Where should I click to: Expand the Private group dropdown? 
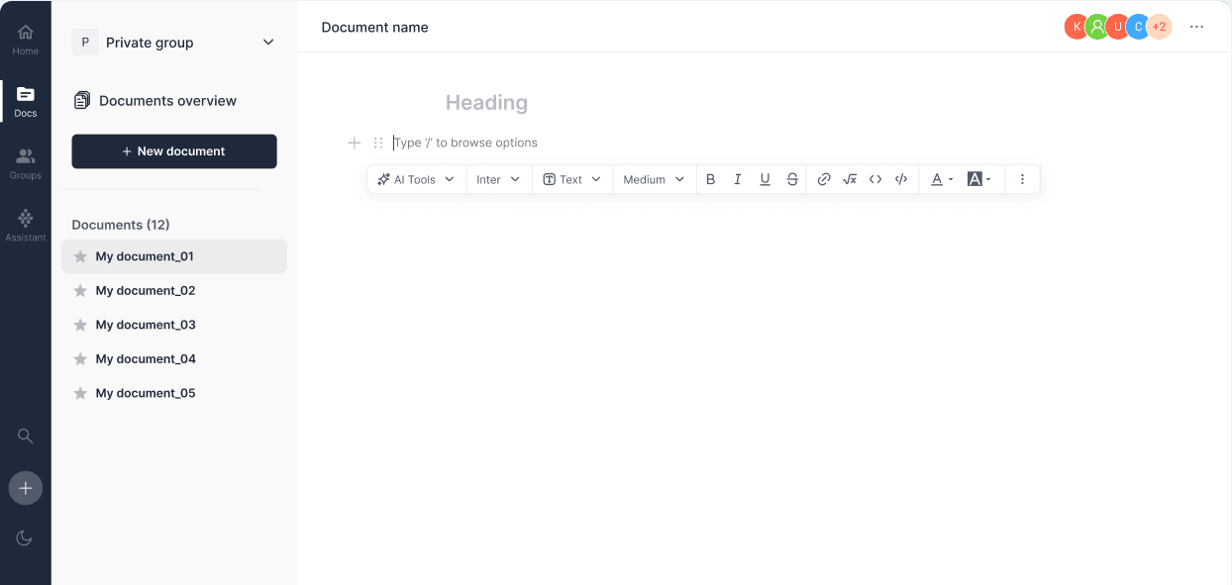268,43
